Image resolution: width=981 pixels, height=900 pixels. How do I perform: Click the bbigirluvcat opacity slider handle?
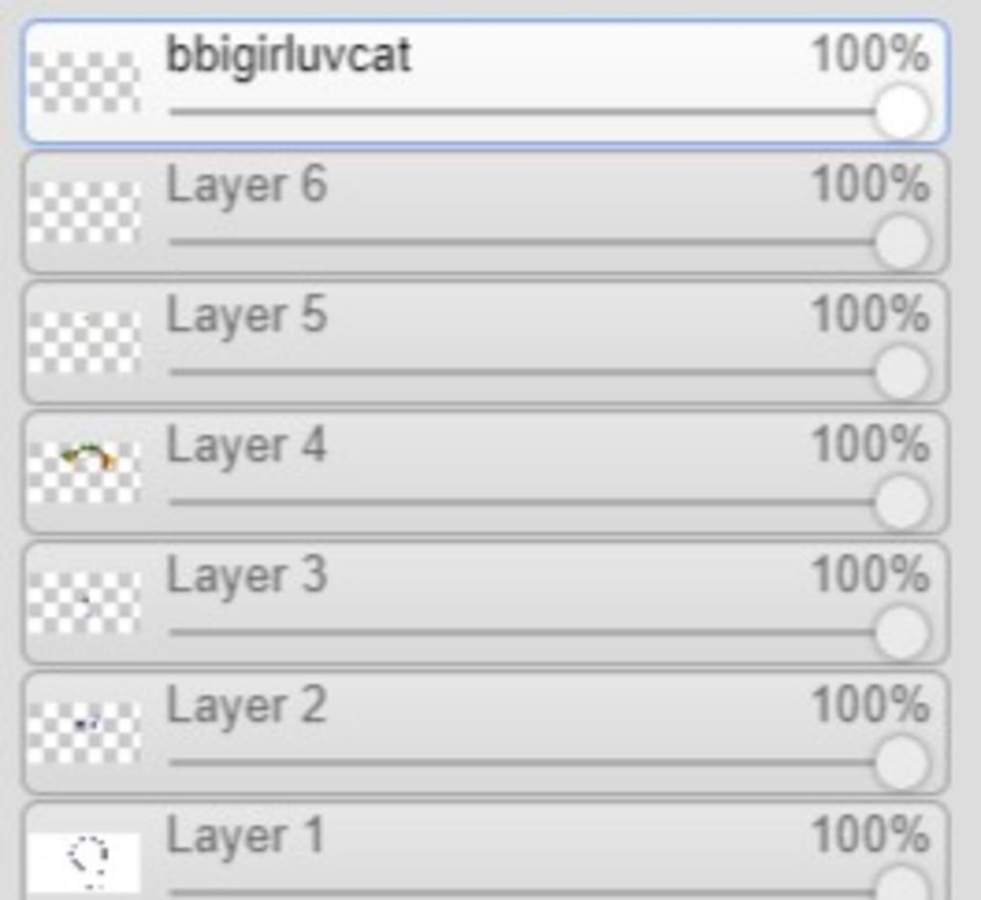[x=901, y=112]
